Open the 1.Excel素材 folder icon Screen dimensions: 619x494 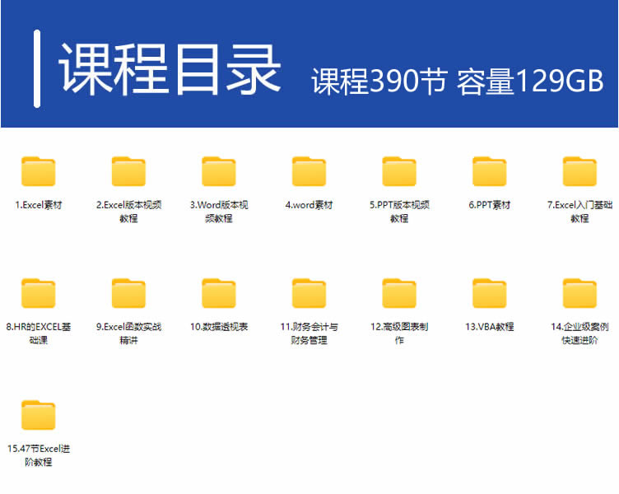click(39, 171)
